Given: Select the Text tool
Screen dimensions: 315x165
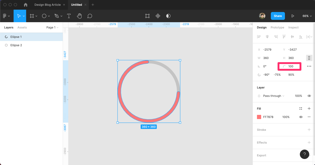Looking at the screenshot, I should (69, 16).
